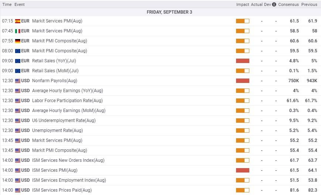Click the info icon next to Dev
321x195 pixels.
point(274,4)
